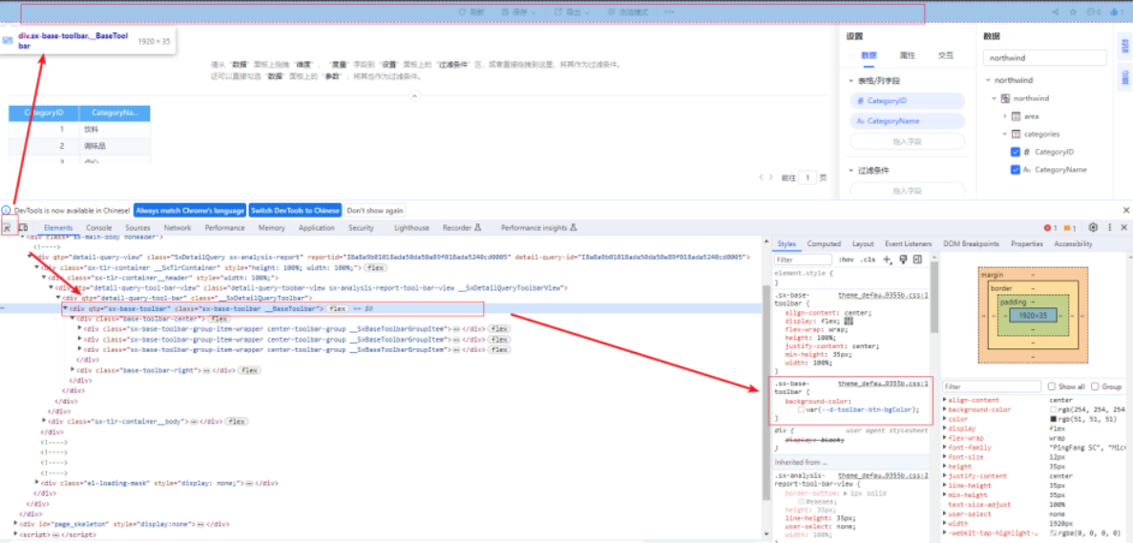This screenshot has height=543, width=1133.
Task: Expand the area table node
Action: (1004, 115)
